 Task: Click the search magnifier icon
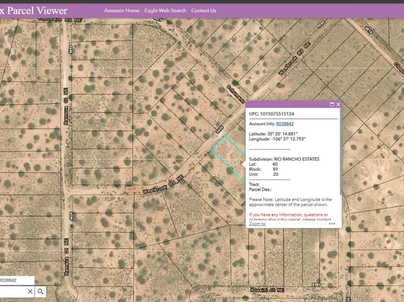(41, 291)
